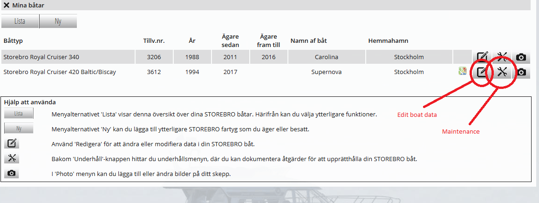Select Storebro Royal Cruiser 420 Baltic/Biscay row
This screenshot has width=539, height=203.
(265, 72)
